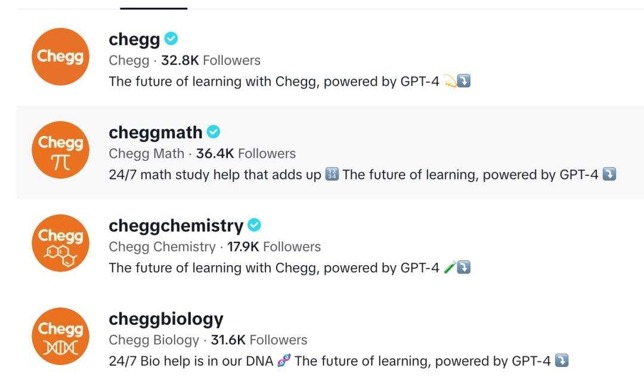
Task: Open the chegg username link
Action: [134, 39]
